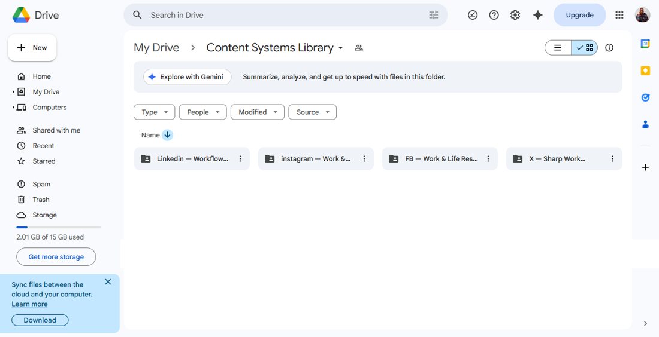The height and width of the screenshot is (337, 659).
Task: Open the Settings gear icon
Action: click(515, 15)
